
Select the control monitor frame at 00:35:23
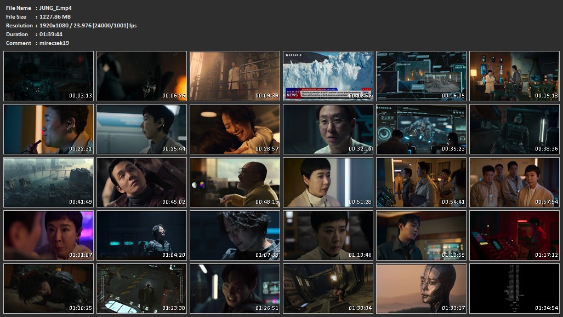click(x=421, y=129)
